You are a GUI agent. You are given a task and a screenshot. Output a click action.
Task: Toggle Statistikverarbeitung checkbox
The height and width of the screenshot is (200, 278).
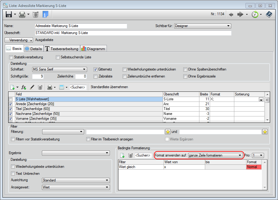11,57
